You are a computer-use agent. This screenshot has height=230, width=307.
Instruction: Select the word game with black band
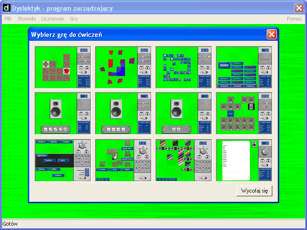[63, 161]
